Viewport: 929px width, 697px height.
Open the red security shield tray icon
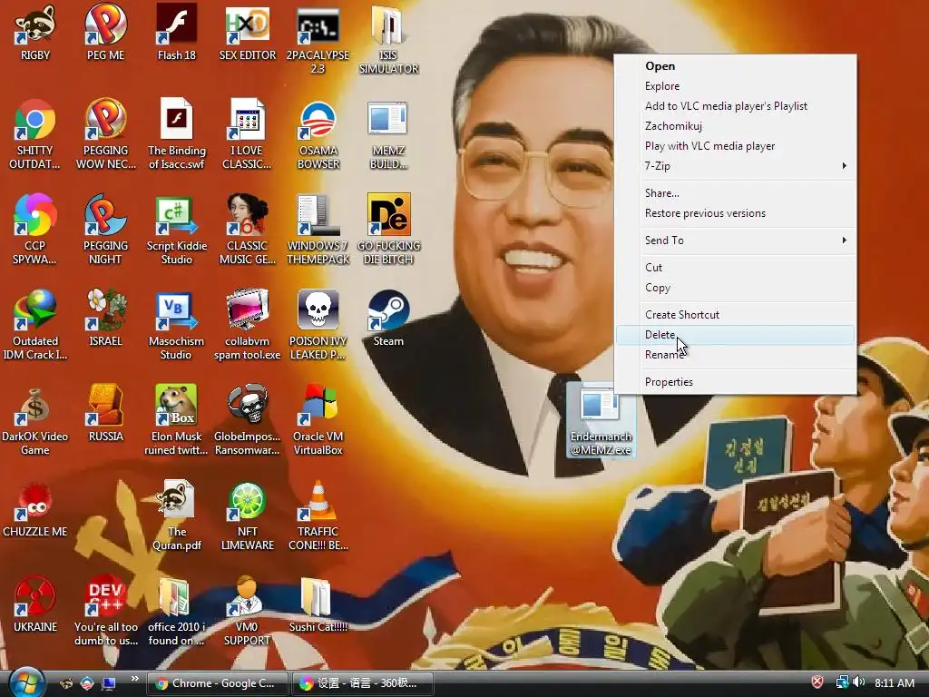tap(817, 682)
